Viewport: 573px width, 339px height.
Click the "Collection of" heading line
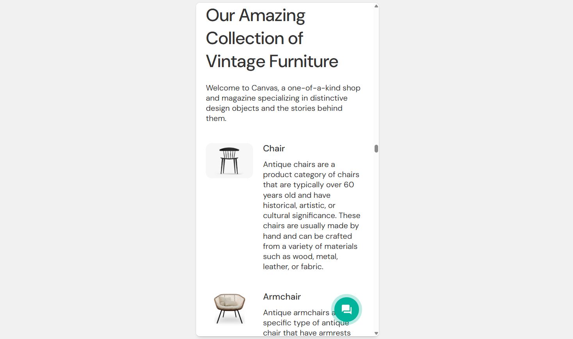point(254,39)
